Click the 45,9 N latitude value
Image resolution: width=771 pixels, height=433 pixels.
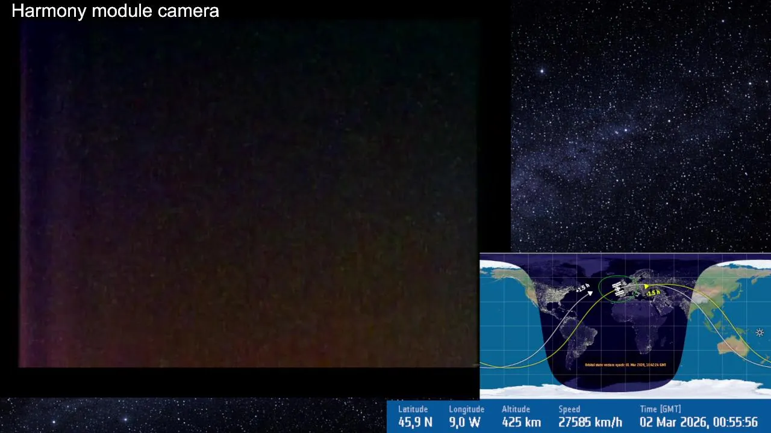point(415,422)
